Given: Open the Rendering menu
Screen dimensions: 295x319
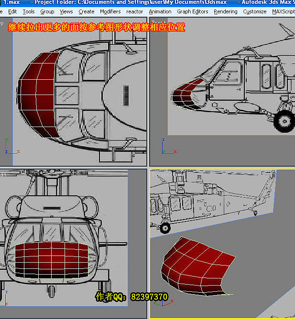Looking at the screenshot, I should 226,12.
